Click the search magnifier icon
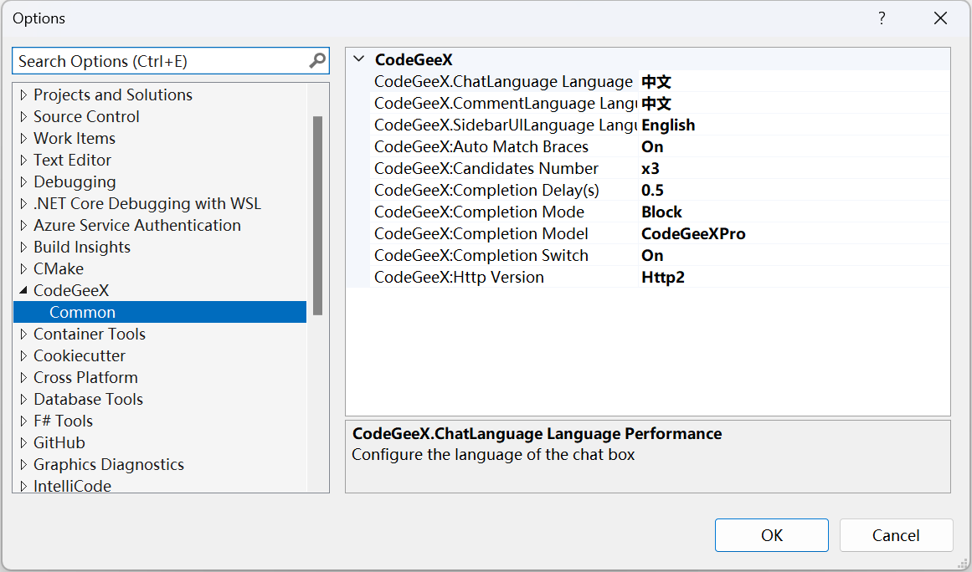This screenshot has height=572, width=972. click(316, 61)
